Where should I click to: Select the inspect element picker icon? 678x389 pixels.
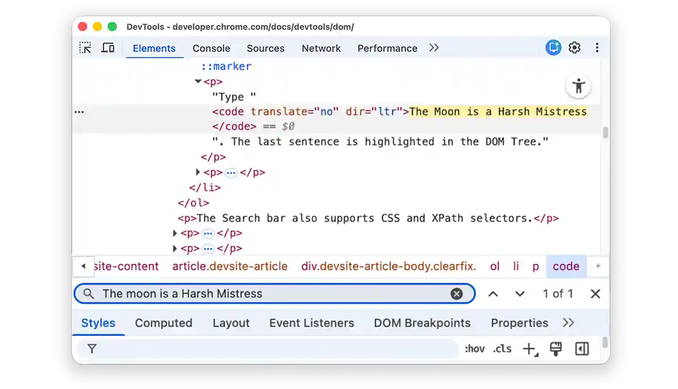85,47
